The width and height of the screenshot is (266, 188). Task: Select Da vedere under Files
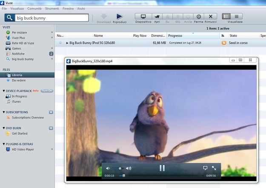tap(19, 81)
